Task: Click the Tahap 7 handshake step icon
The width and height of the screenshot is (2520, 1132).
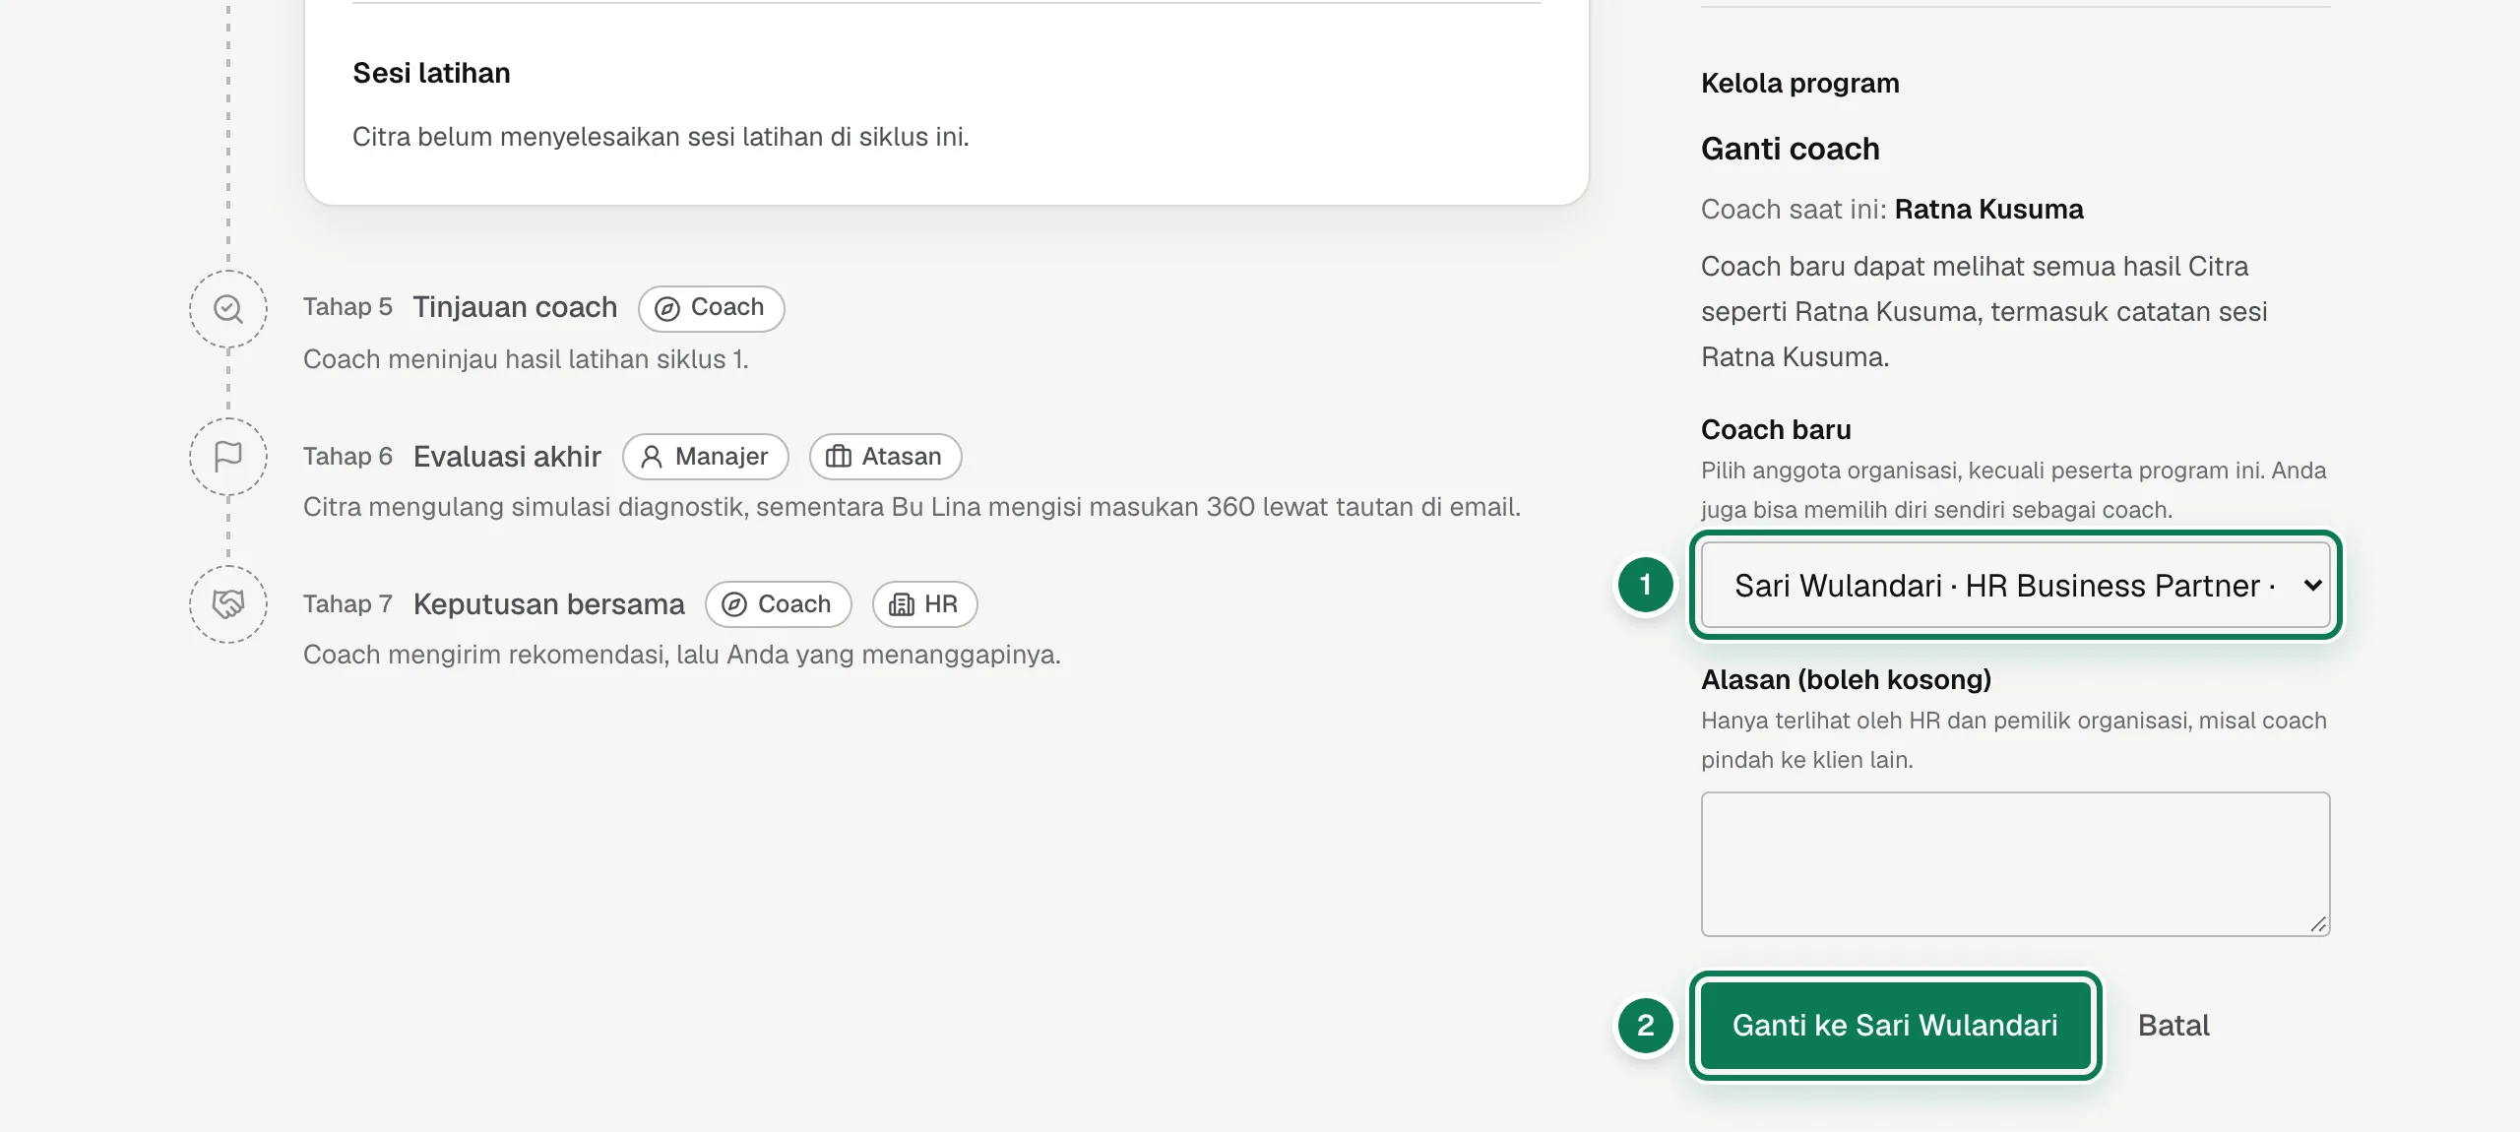Action: [228, 604]
